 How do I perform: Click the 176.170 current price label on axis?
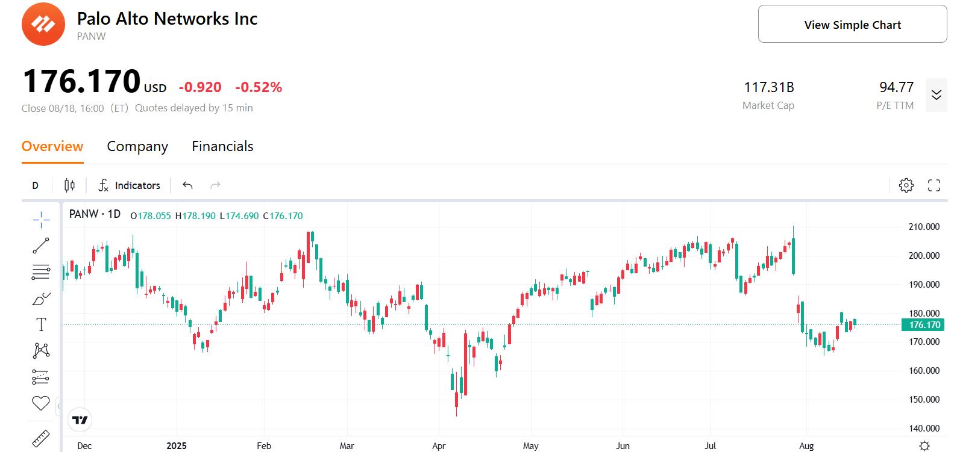click(924, 325)
